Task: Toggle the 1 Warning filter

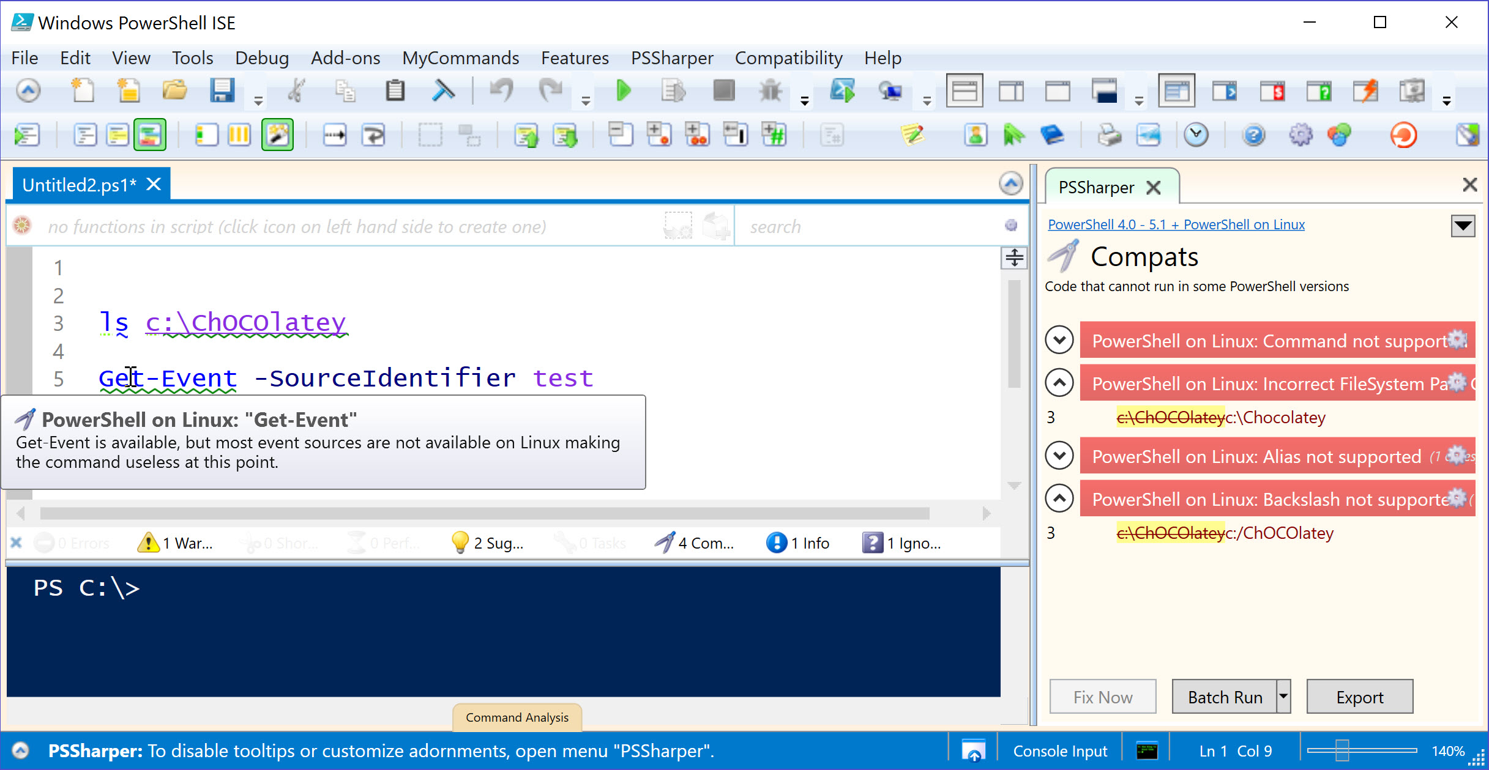Action: (175, 543)
